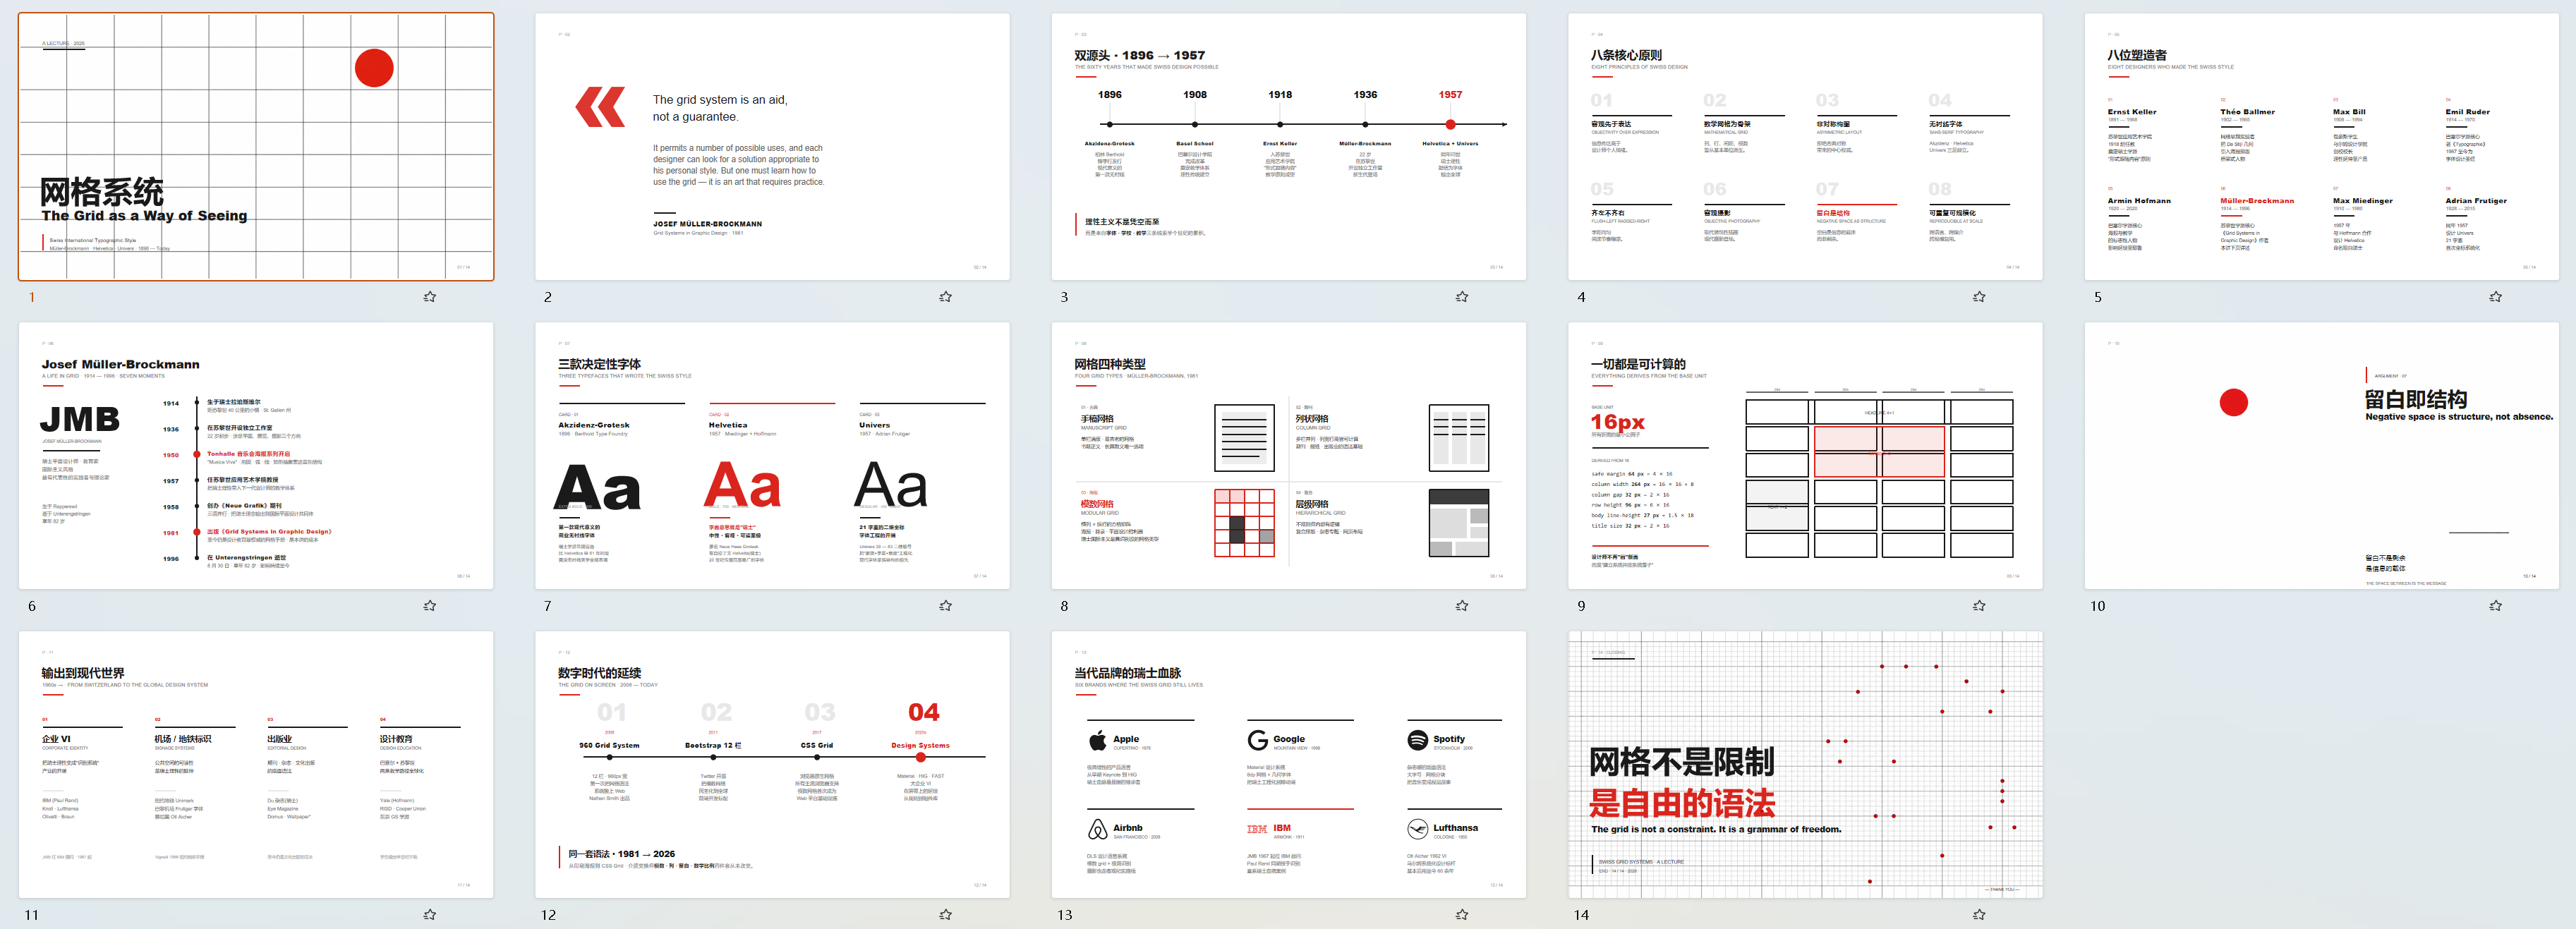Click the star icon under slide 7
The width and height of the screenshot is (2576, 929).
[x=945, y=606]
